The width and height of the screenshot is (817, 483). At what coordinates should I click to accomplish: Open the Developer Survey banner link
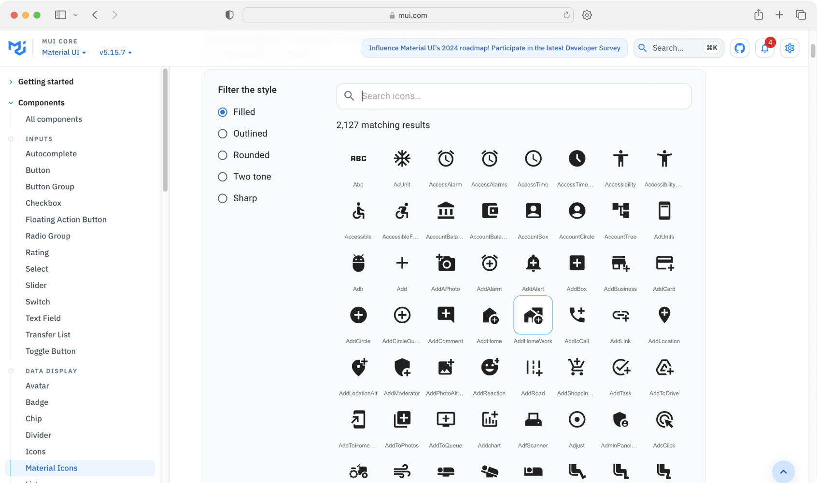tap(494, 48)
